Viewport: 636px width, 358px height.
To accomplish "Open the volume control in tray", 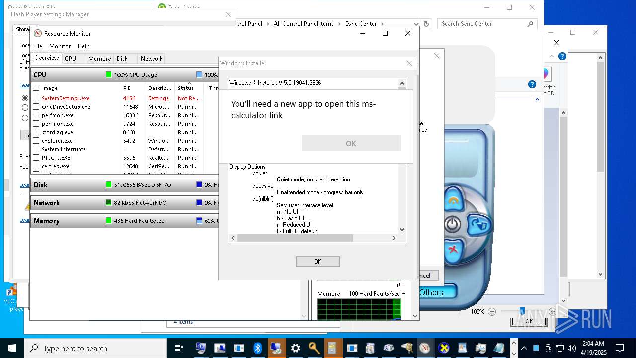I will 572,348.
